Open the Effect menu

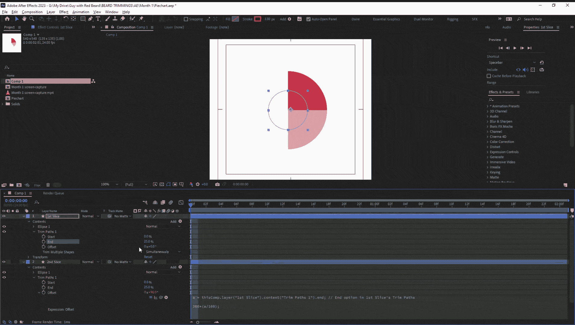64,12
